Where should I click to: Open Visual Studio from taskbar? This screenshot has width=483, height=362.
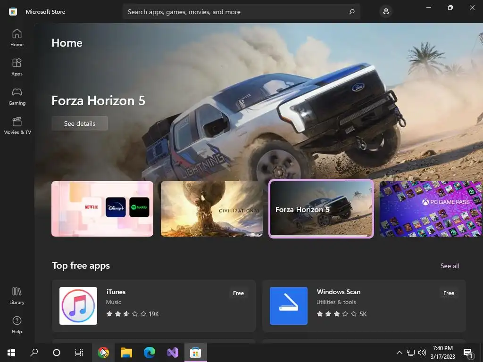[x=173, y=353]
